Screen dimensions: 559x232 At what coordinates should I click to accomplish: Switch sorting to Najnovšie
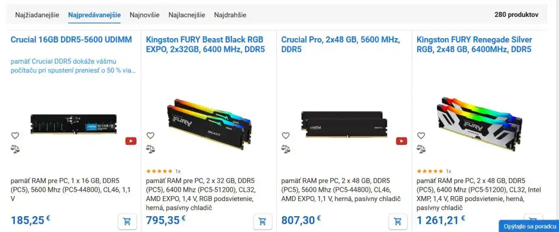144,15
